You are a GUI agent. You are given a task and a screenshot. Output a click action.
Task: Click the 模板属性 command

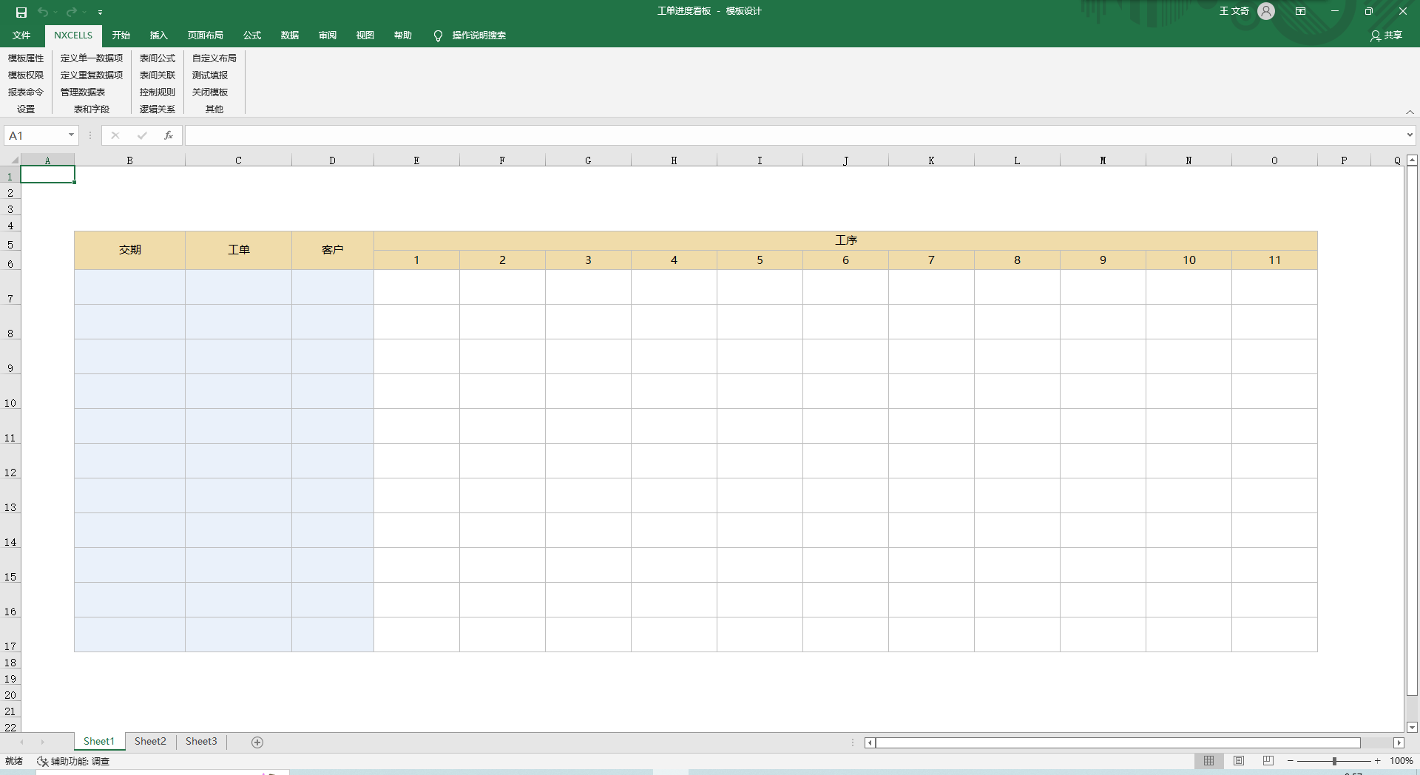(x=26, y=58)
